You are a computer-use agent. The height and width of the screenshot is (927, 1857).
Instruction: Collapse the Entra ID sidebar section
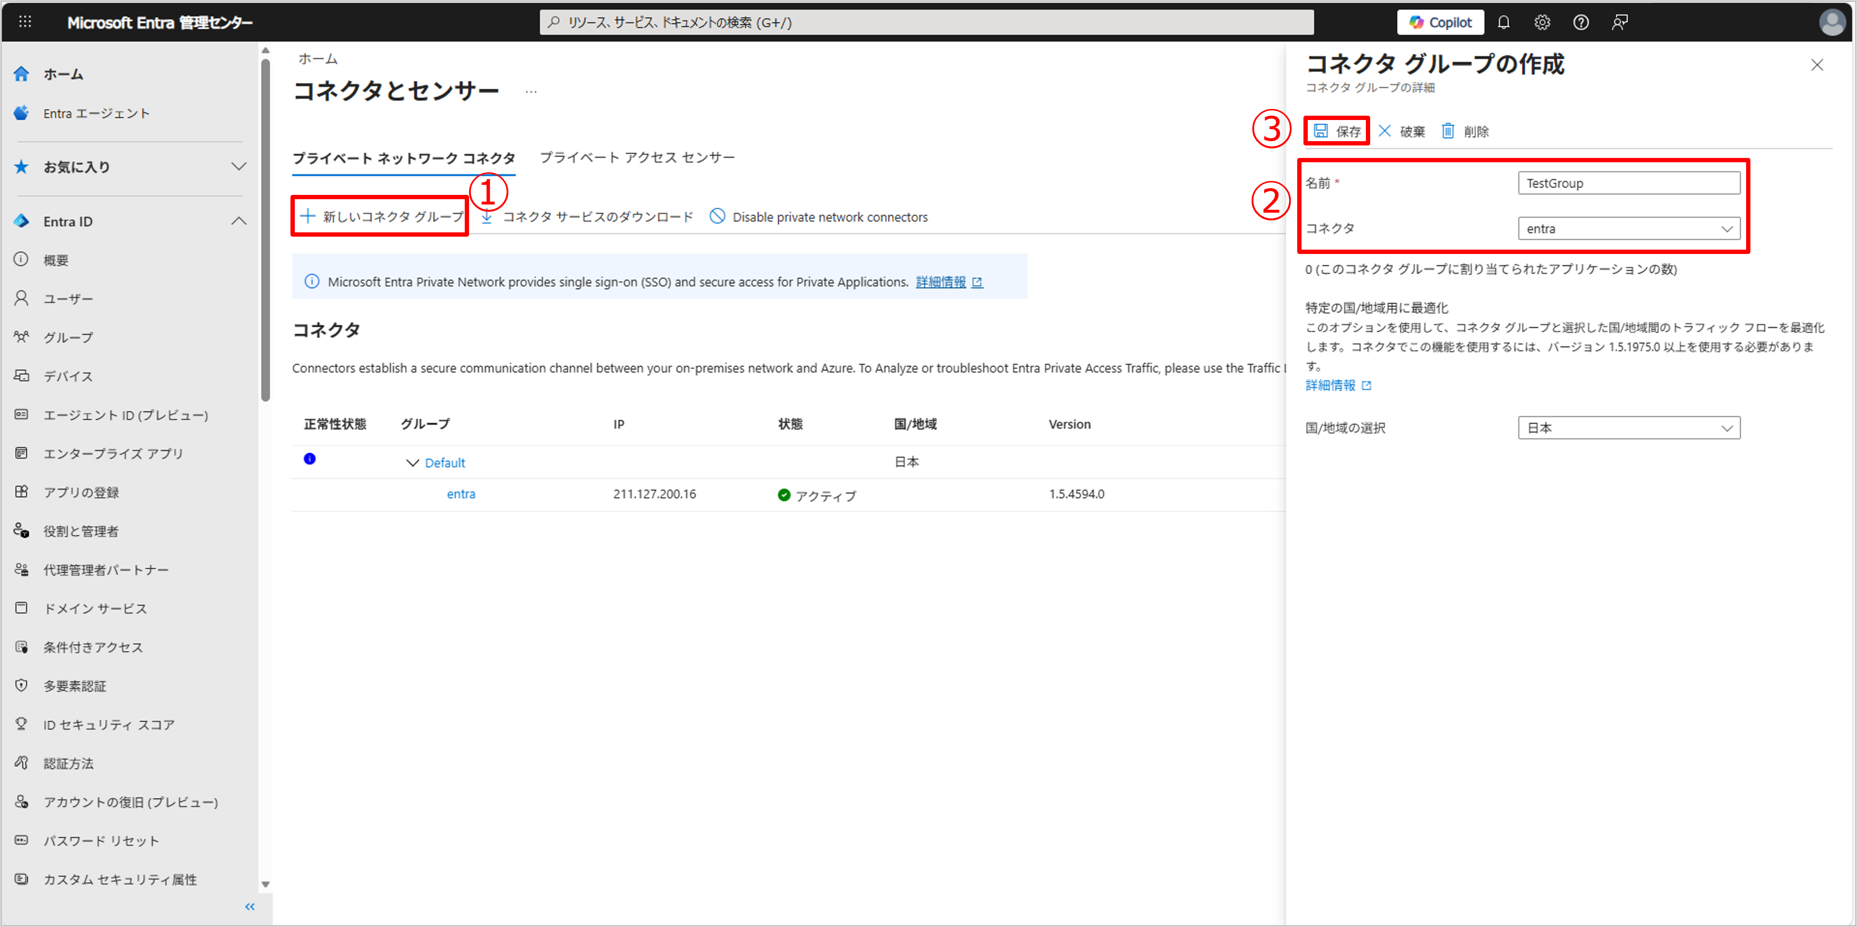click(x=239, y=221)
